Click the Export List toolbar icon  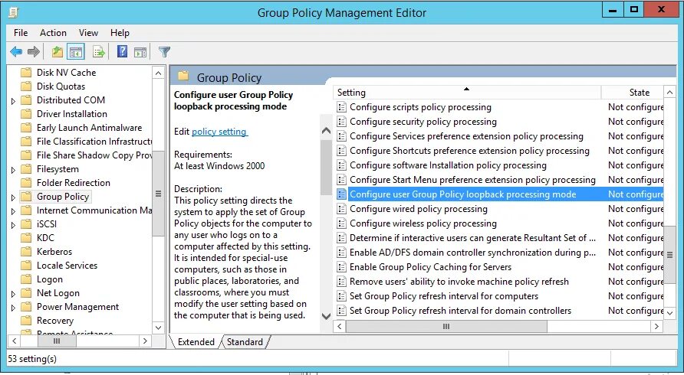[99, 52]
